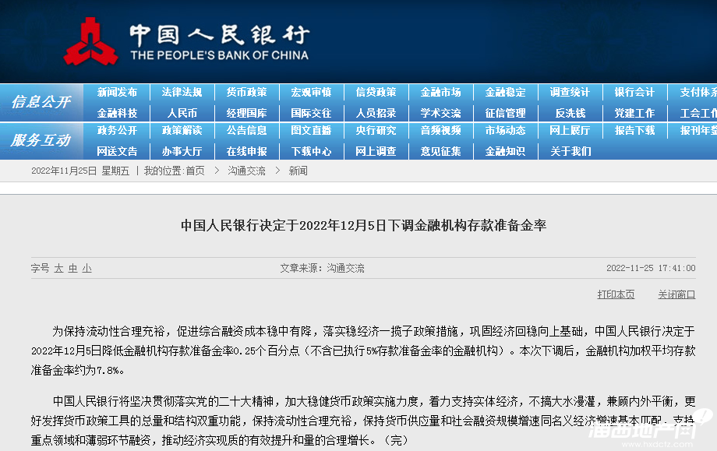This screenshot has width=717, height=451.
Task: Open the 货币政策 navigation item
Action: click(x=247, y=92)
